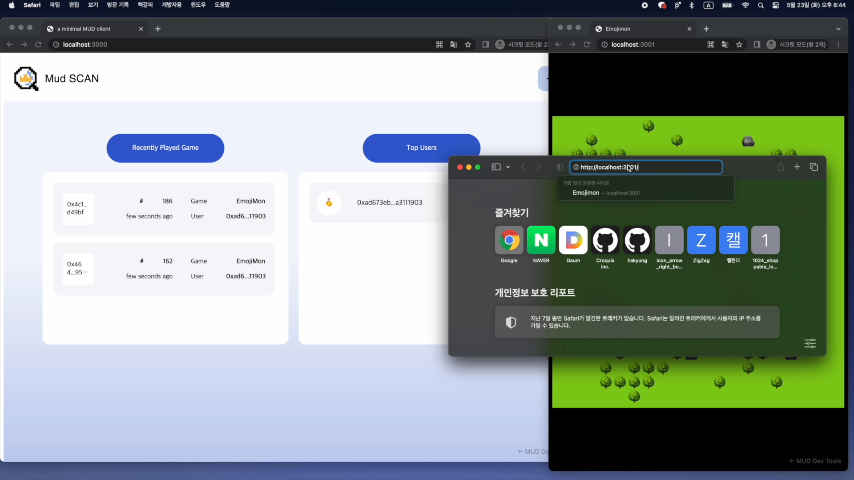Open the 방문 기록 menu

pyautogui.click(x=118, y=5)
